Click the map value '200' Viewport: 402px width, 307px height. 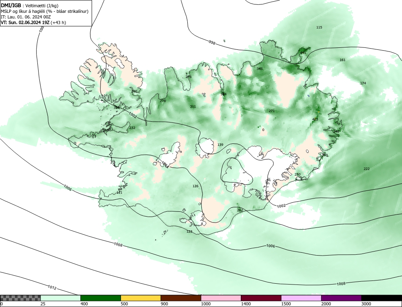(x=134, y=91)
